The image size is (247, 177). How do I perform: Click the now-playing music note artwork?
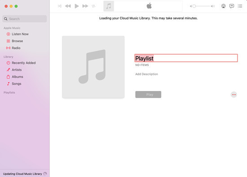pos(109,6)
